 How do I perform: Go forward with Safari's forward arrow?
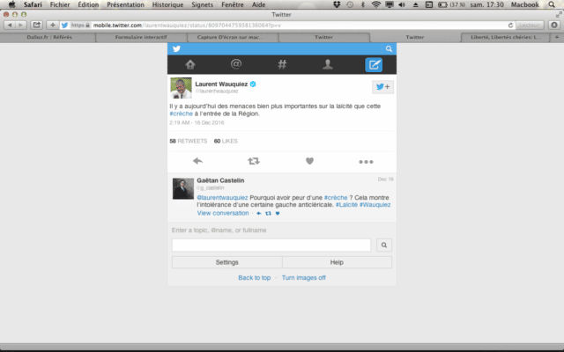pos(21,26)
